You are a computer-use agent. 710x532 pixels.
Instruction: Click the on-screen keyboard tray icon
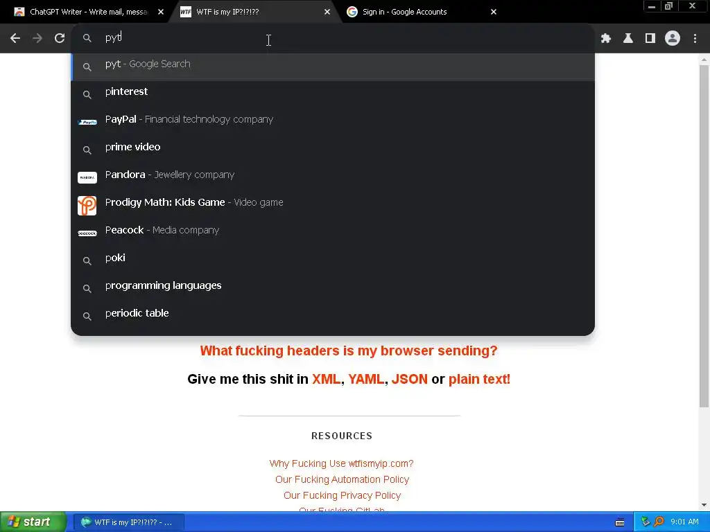[620, 522]
